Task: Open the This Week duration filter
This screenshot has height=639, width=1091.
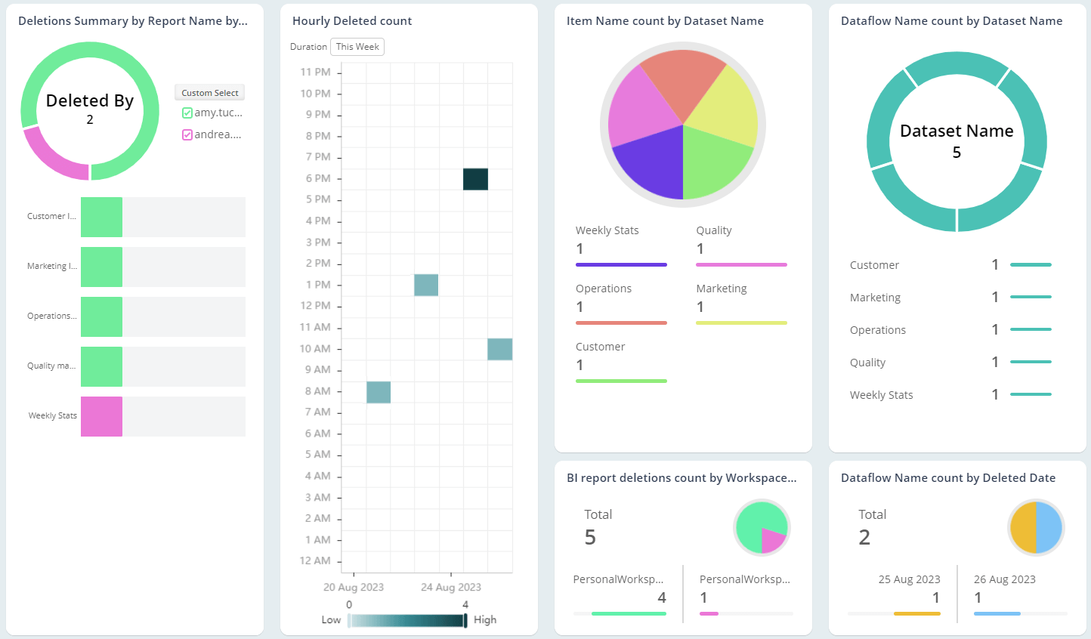Action: (x=357, y=46)
